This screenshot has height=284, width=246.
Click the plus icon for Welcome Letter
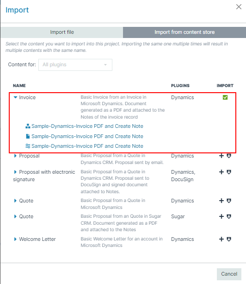221,239
